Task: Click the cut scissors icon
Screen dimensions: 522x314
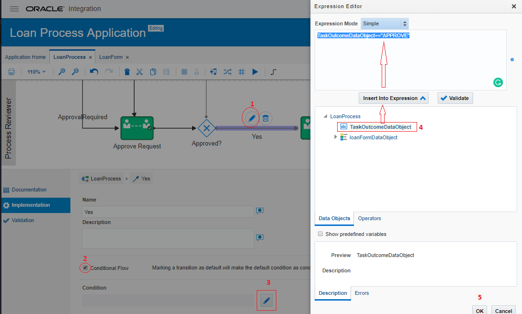Action: (x=139, y=72)
